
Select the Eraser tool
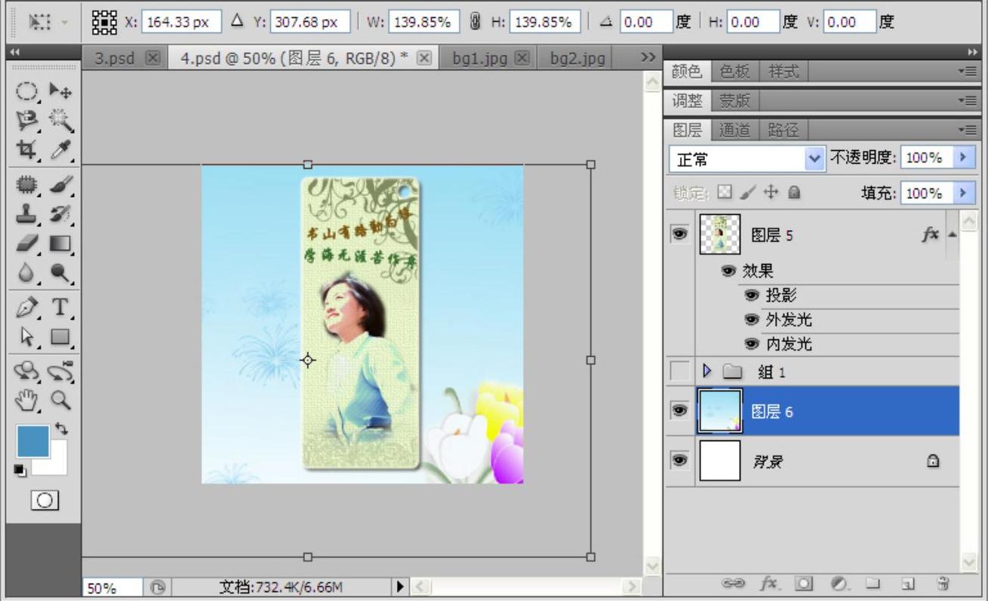click(x=25, y=244)
